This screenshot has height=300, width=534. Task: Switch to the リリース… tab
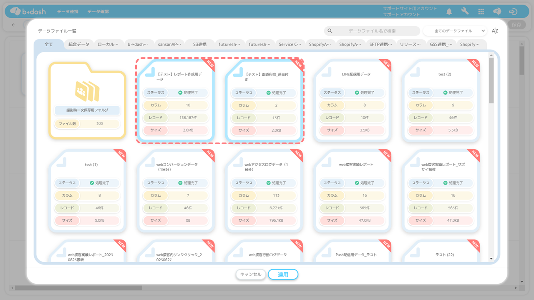411,44
